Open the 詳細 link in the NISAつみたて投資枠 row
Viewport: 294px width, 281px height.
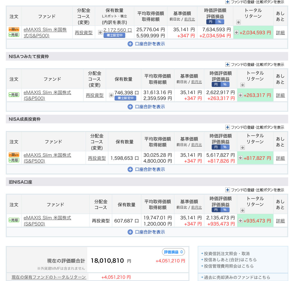pyautogui.click(x=280, y=95)
